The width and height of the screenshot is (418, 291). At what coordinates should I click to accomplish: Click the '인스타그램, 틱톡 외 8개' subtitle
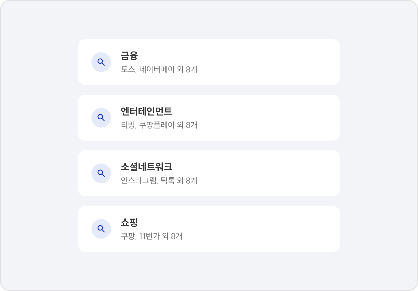[159, 181]
